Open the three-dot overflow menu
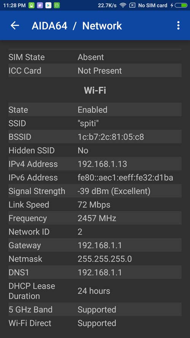The image size is (190, 338). [x=178, y=25]
